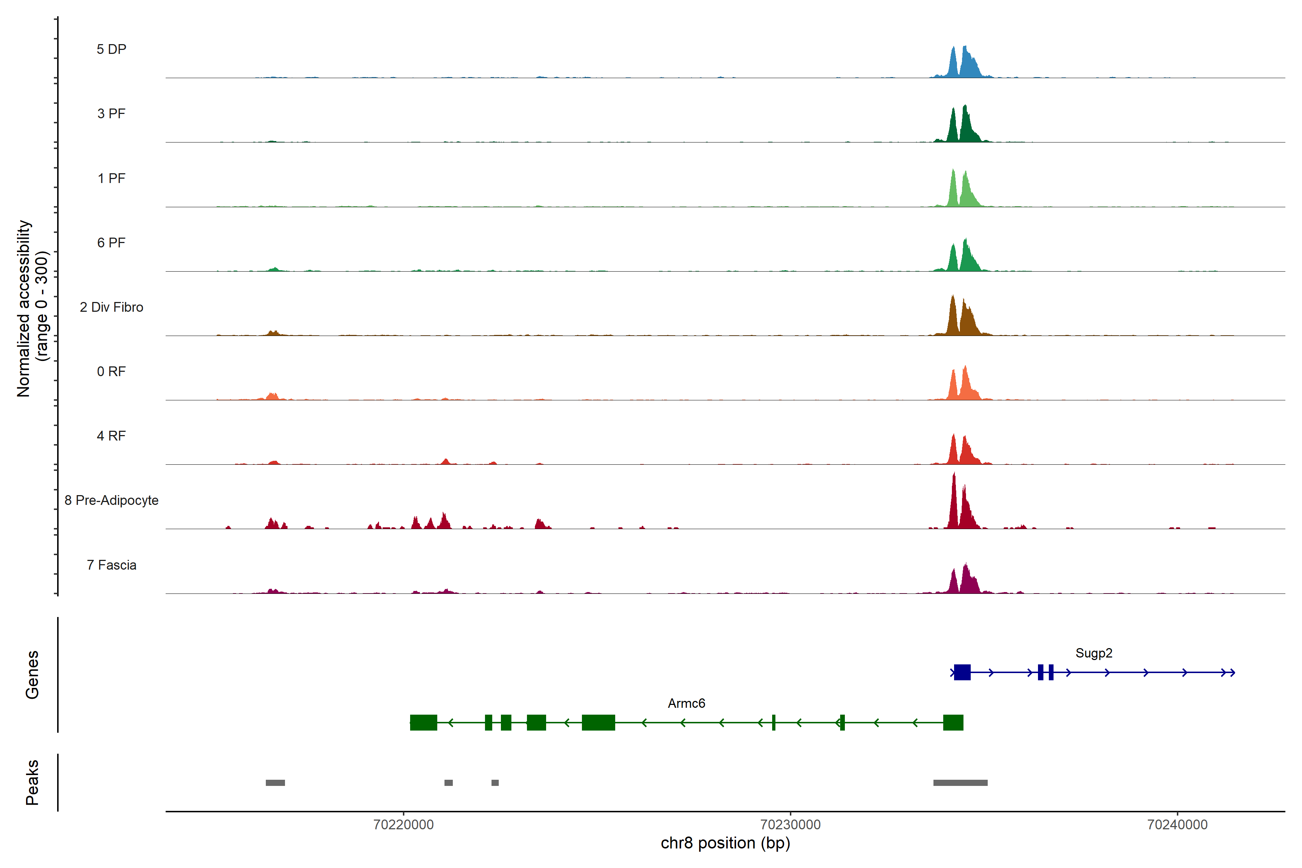Click the blue 5 DP accessibility peak

point(965,64)
